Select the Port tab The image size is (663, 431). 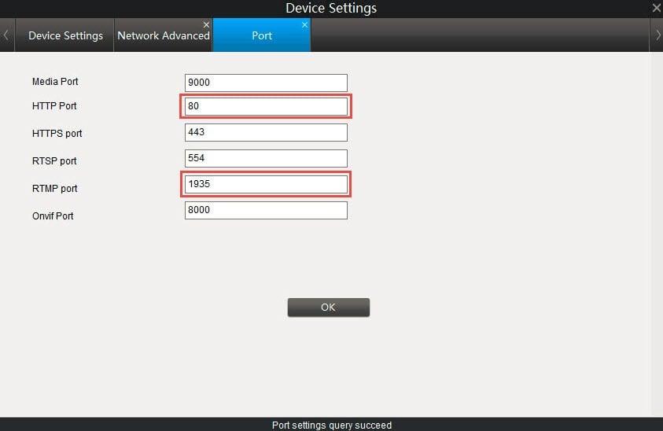pos(262,35)
